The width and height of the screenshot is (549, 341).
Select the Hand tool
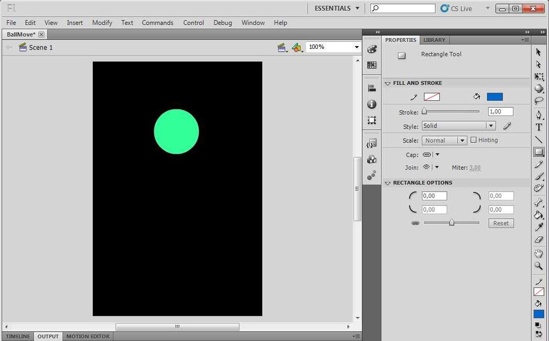click(539, 254)
